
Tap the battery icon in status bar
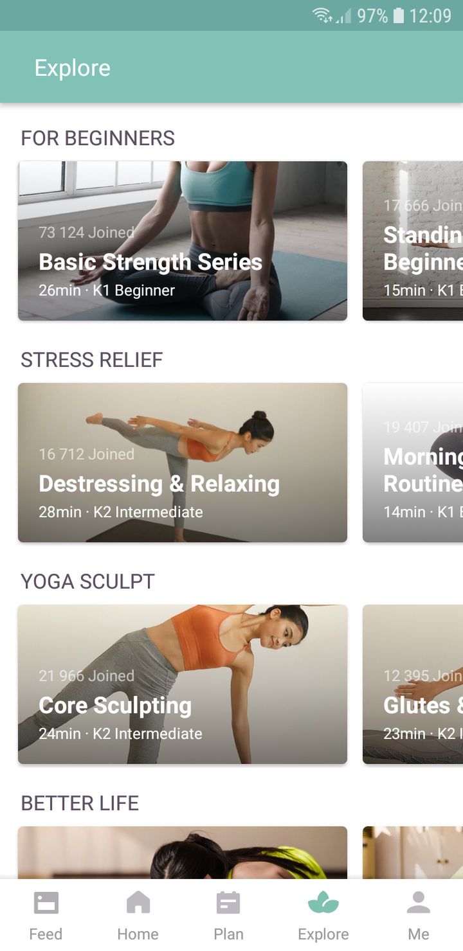[x=399, y=15]
